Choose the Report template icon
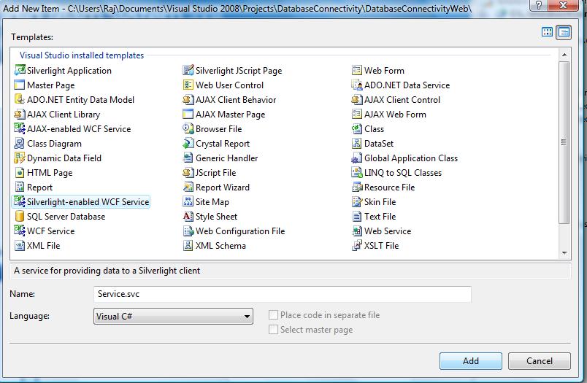This screenshot has width=587, height=383. coord(20,187)
